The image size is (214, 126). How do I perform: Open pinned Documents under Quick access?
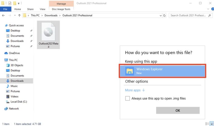(17, 36)
